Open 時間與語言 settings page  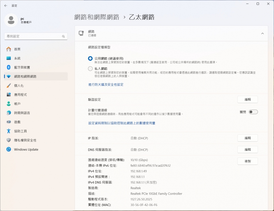click(22, 113)
